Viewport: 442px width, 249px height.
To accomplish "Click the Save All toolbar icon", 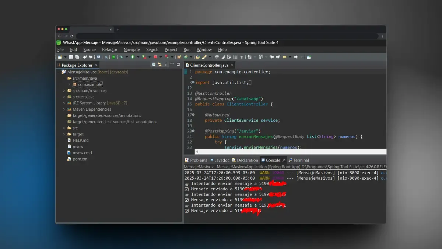I will [x=77, y=57].
